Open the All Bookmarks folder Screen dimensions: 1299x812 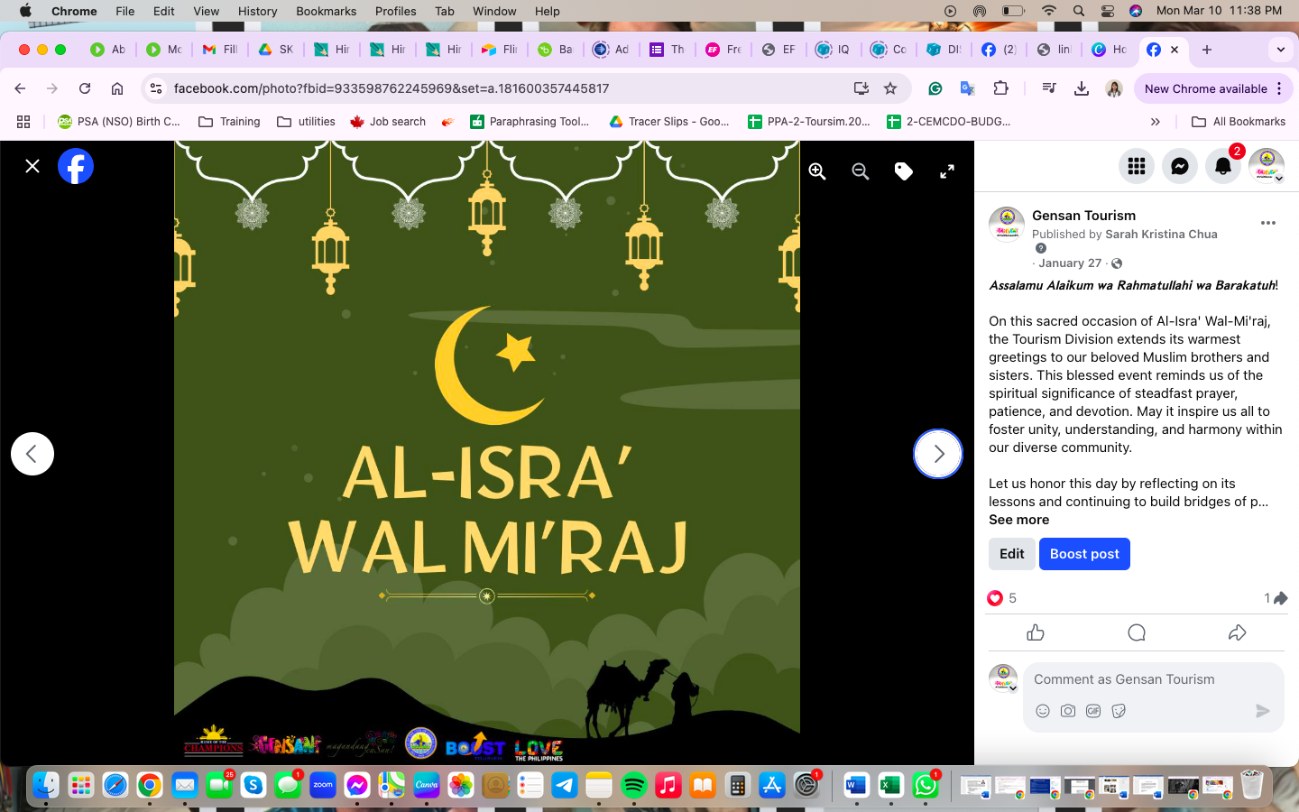(1239, 122)
